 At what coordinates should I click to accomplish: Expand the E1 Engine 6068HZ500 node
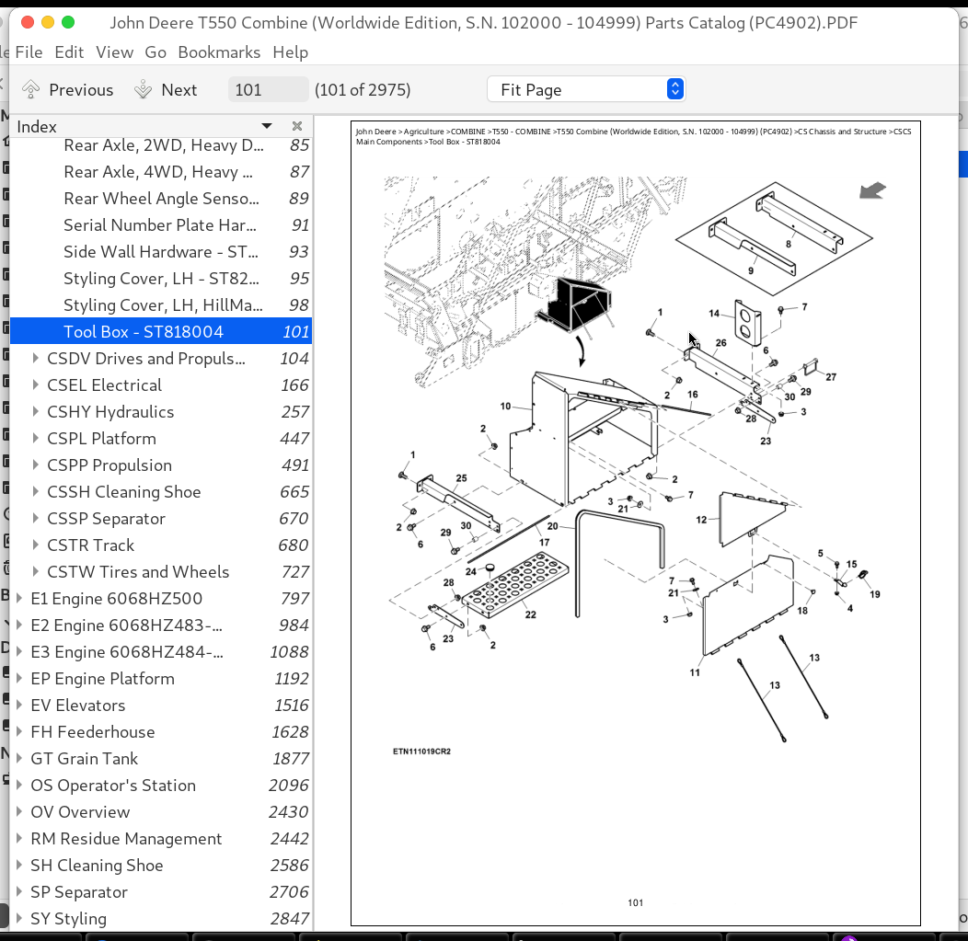(19, 599)
